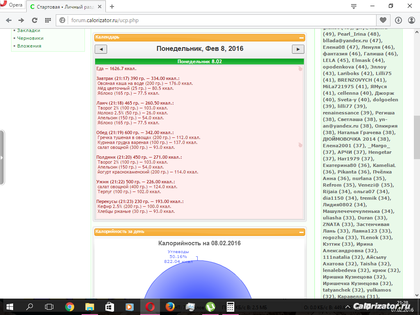Launch Firefox from the taskbar

[x=170, y=307]
